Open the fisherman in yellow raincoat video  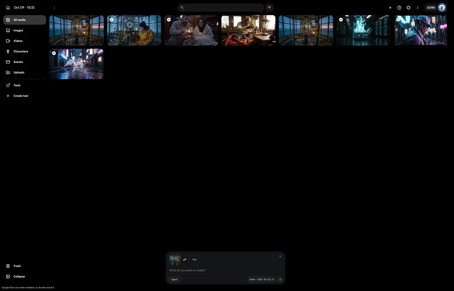pyautogui.click(x=134, y=30)
